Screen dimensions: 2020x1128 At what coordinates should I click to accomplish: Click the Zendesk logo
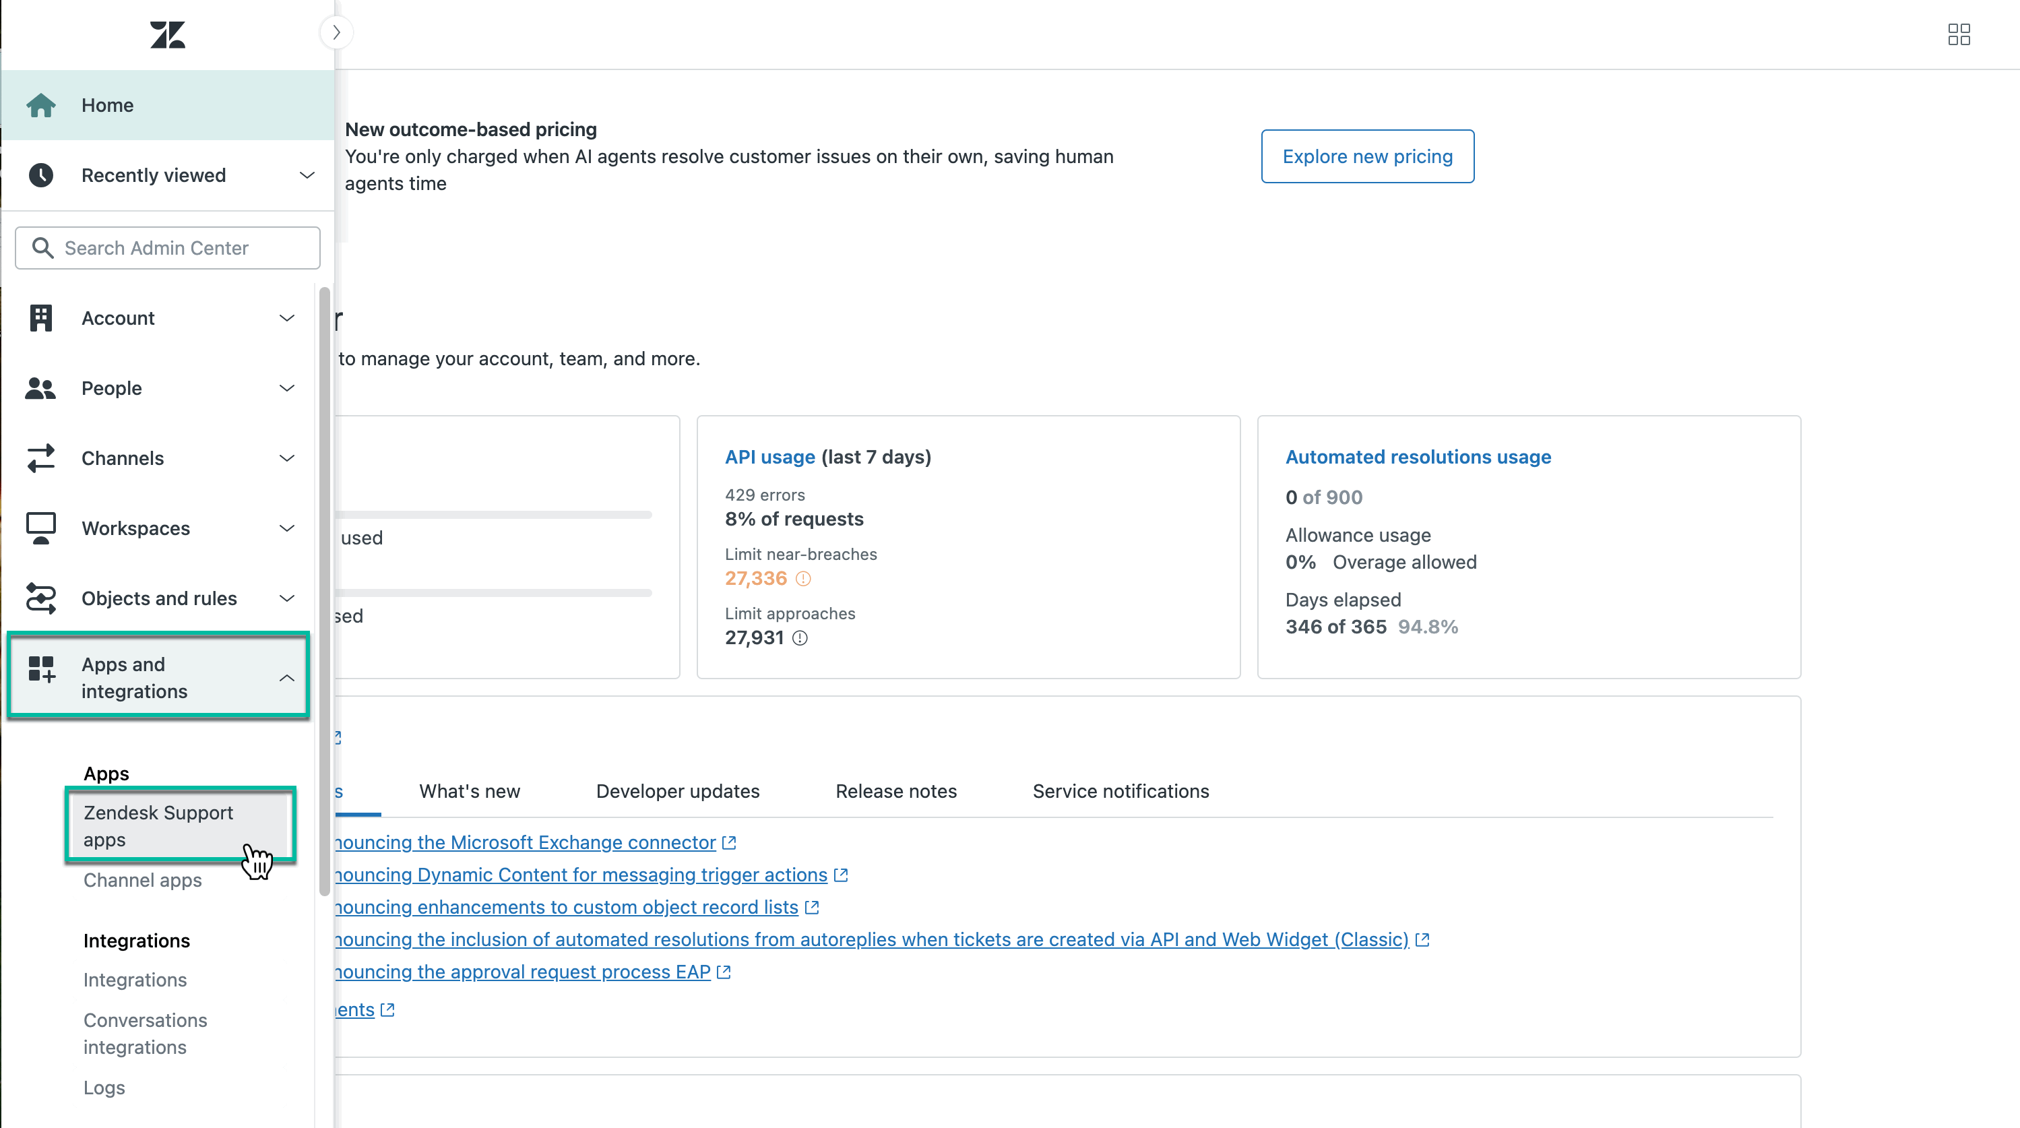click(x=167, y=34)
